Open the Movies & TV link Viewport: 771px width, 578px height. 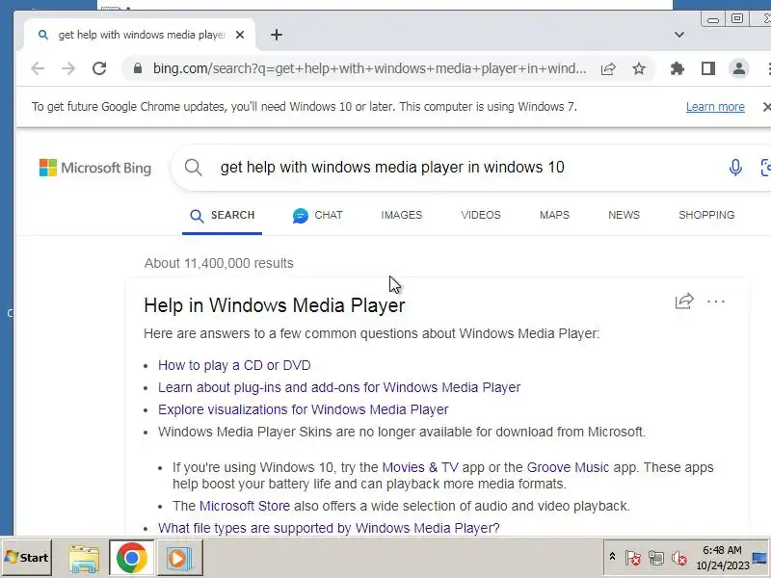click(x=420, y=467)
